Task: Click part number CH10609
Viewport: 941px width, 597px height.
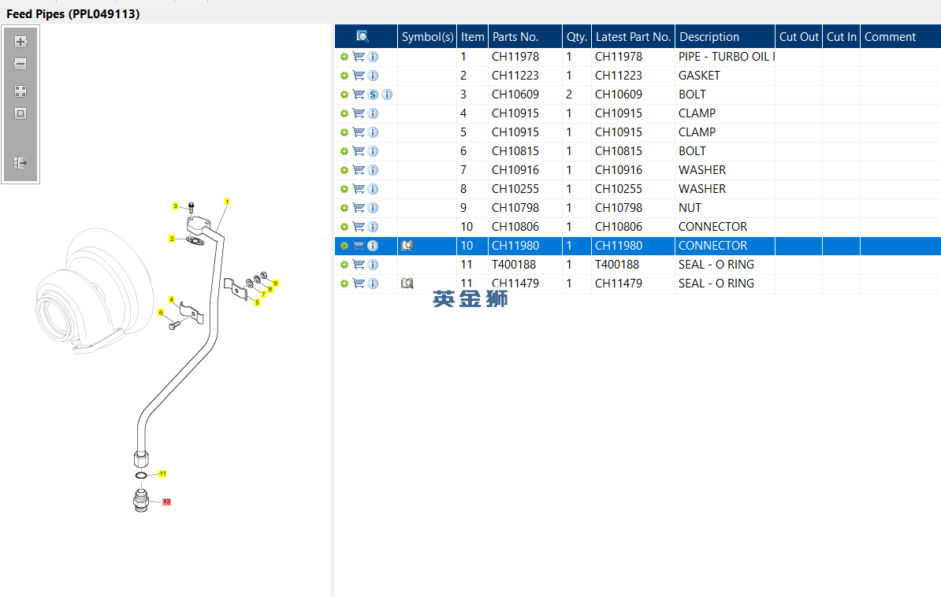Action: pos(515,95)
